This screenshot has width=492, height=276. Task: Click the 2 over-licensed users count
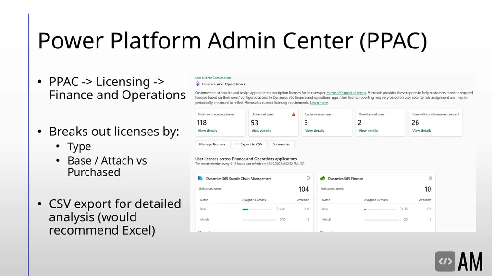pyautogui.click(x=359, y=122)
